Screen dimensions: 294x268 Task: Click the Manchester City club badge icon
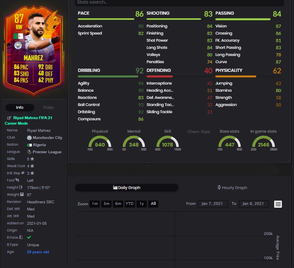coord(29,138)
